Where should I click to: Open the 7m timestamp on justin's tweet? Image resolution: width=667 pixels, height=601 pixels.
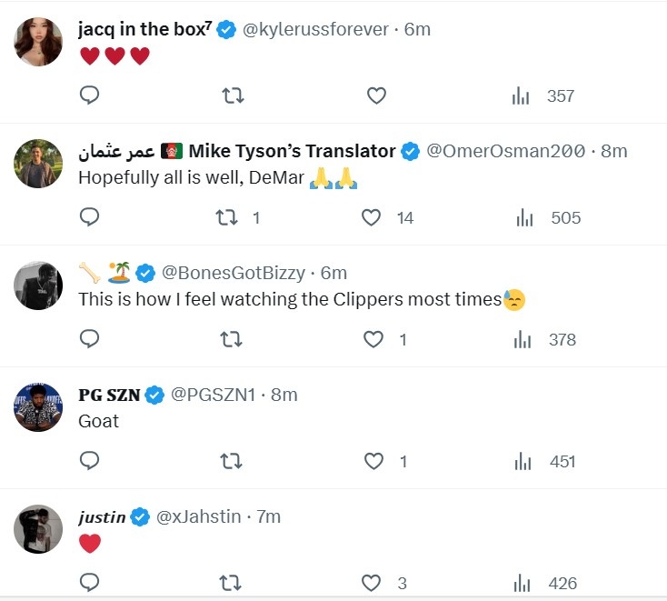point(268,516)
